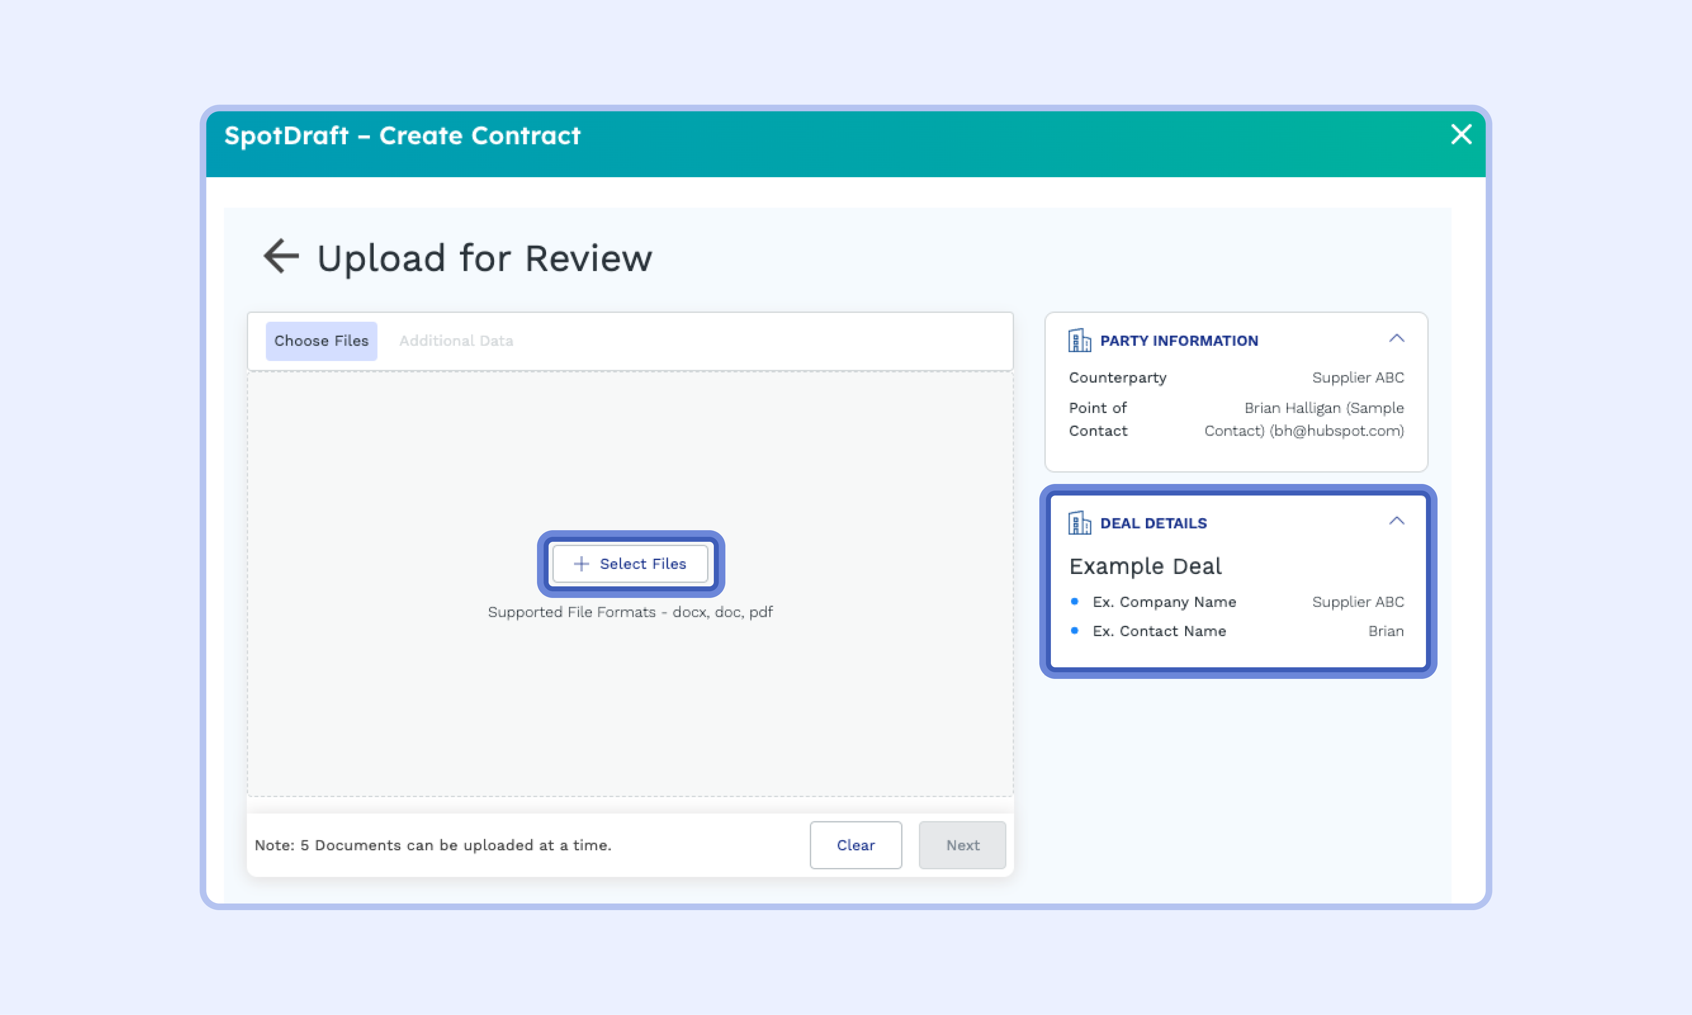Click the Example Deal title
Screen dimensions: 1692x1015
click(1145, 566)
